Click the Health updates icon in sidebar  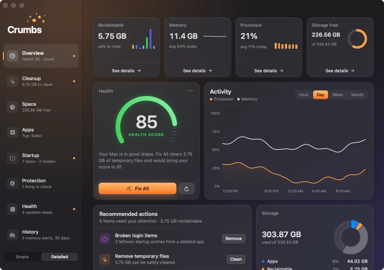[x=12, y=209]
